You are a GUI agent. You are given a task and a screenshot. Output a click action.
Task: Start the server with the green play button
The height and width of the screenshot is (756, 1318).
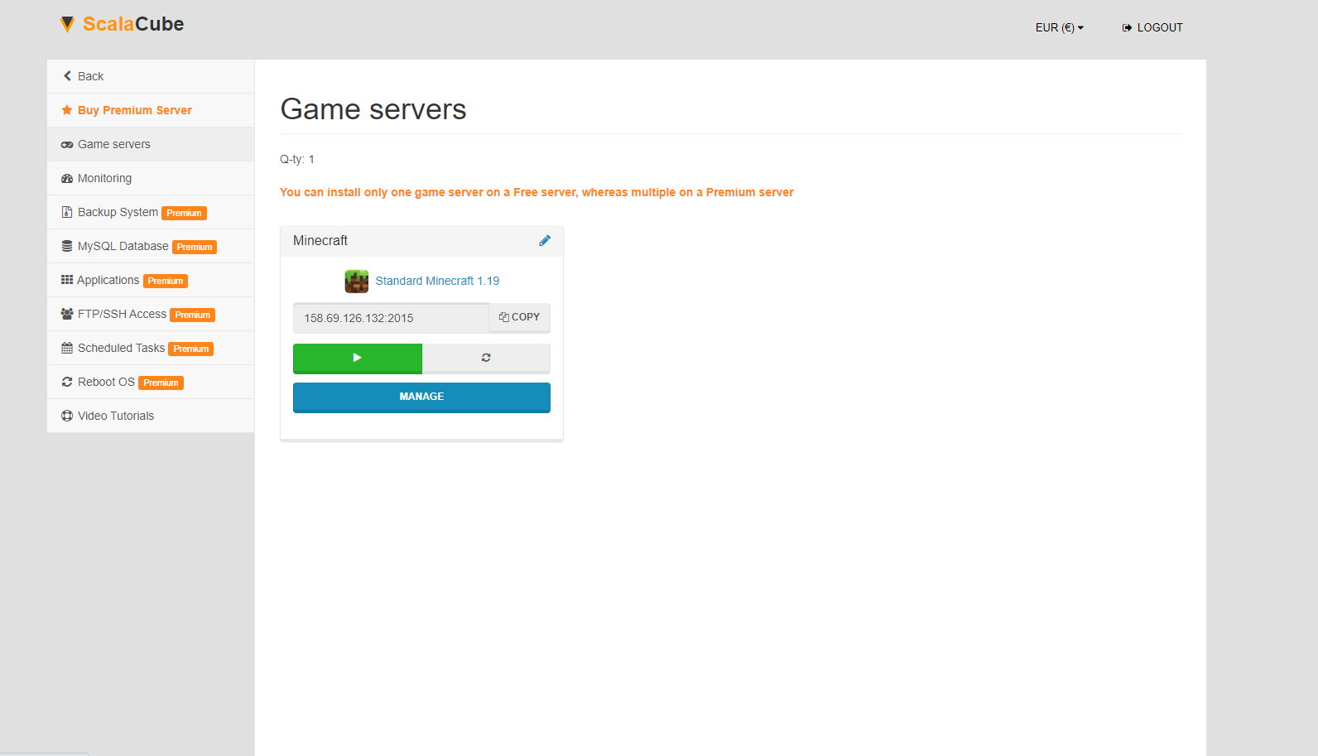(x=358, y=358)
